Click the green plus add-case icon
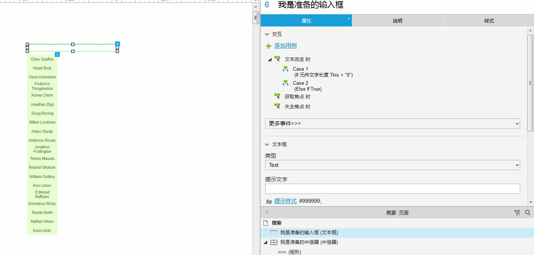This screenshot has height=255, width=534. tap(268, 46)
